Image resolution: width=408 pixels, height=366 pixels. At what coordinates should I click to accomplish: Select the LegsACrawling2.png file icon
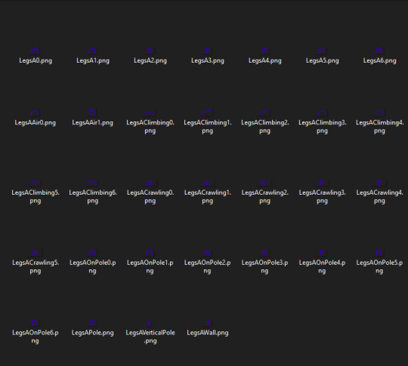tap(264, 183)
